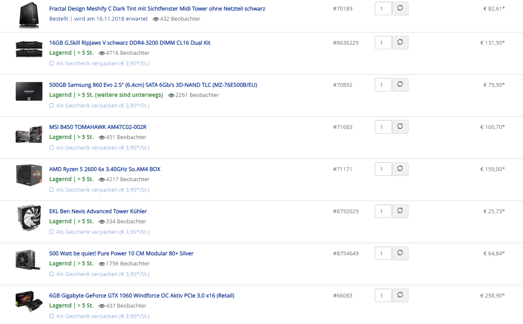Toggle gift wrap option for Gigabyte GTX 1060
Screen dimensions: 523x324
52,316
